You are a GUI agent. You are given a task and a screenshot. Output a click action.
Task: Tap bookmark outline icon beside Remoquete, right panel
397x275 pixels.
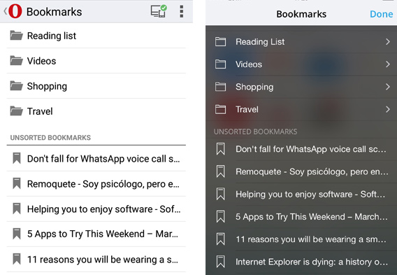click(x=221, y=171)
